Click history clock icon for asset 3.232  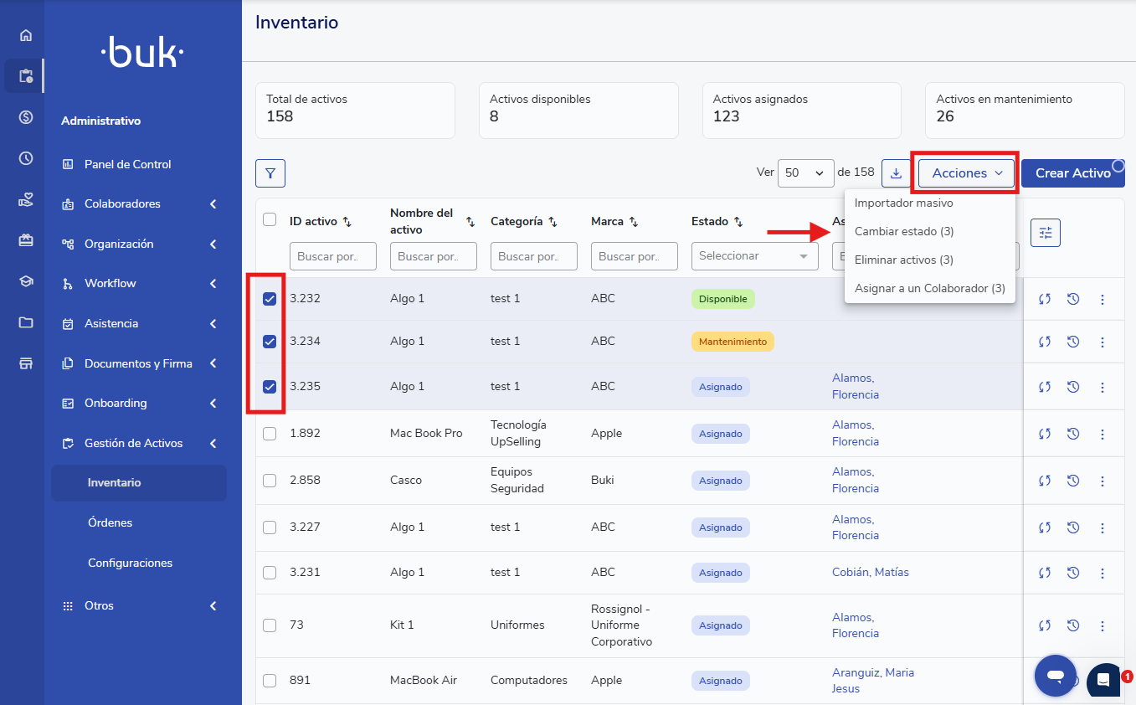1072,299
